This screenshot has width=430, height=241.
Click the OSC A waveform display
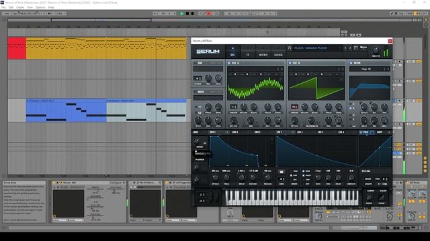pos(255,88)
